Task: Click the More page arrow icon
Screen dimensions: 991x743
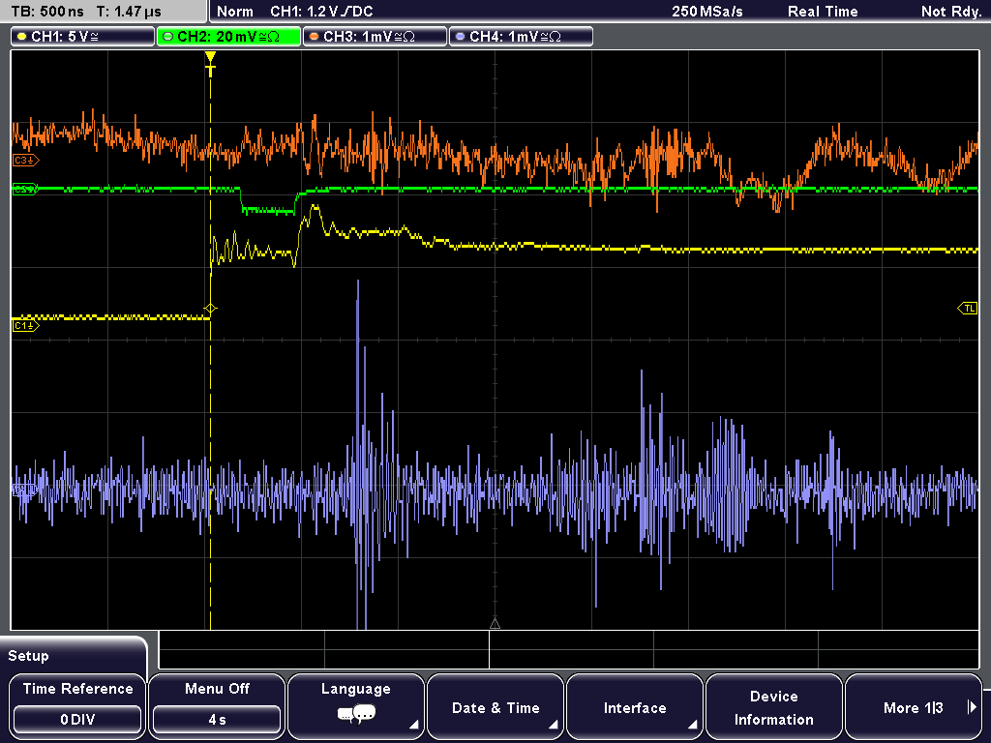Action: coord(972,707)
